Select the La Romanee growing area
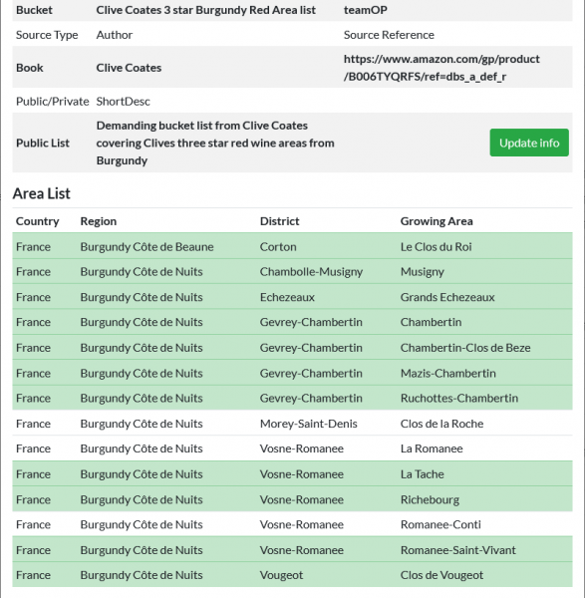Image resolution: width=585 pixels, height=598 pixels. pyautogui.click(x=432, y=448)
